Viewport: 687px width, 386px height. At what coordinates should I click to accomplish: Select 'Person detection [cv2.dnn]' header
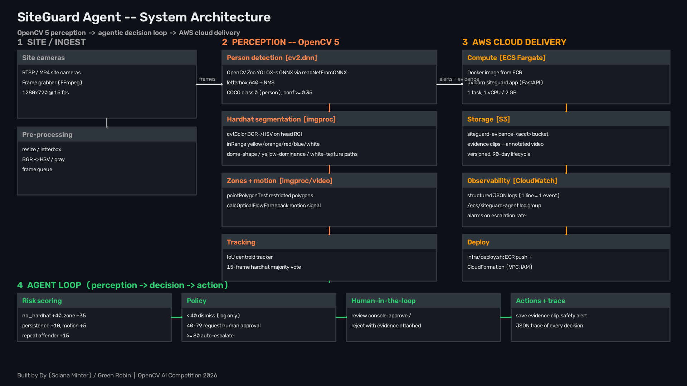329,58
